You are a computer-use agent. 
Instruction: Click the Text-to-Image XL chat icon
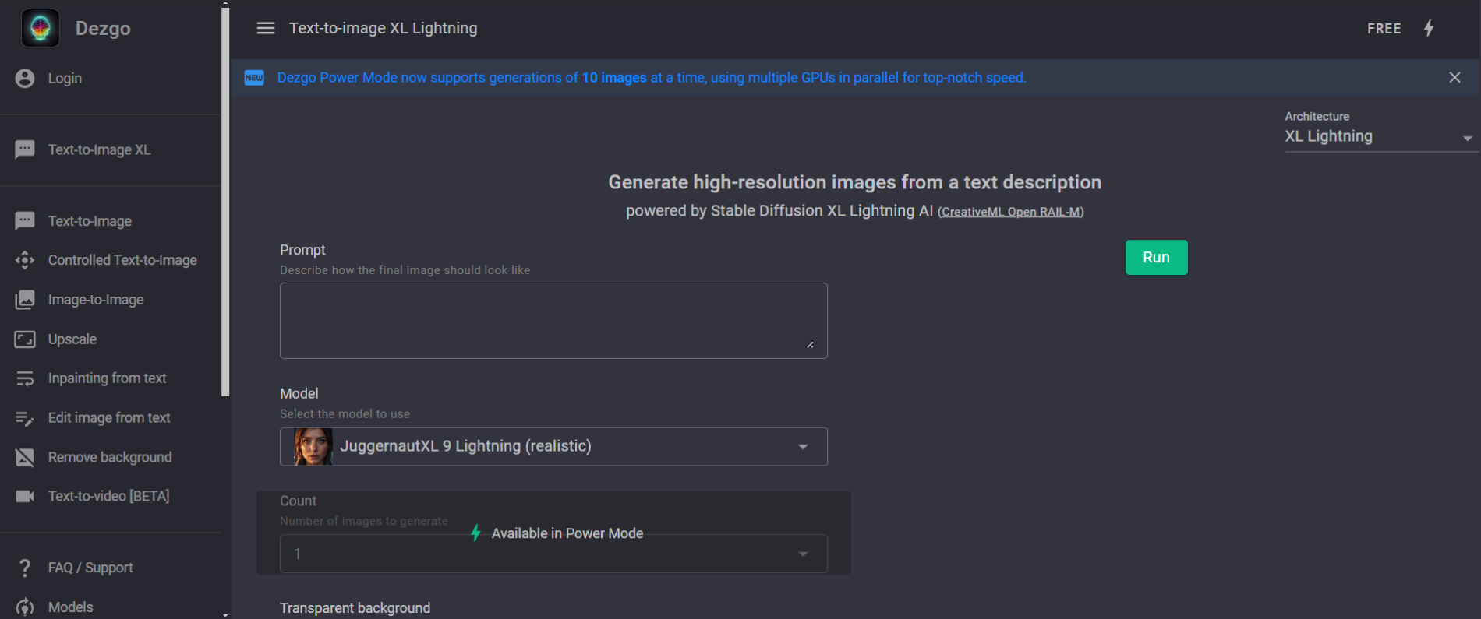[x=25, y=149]
